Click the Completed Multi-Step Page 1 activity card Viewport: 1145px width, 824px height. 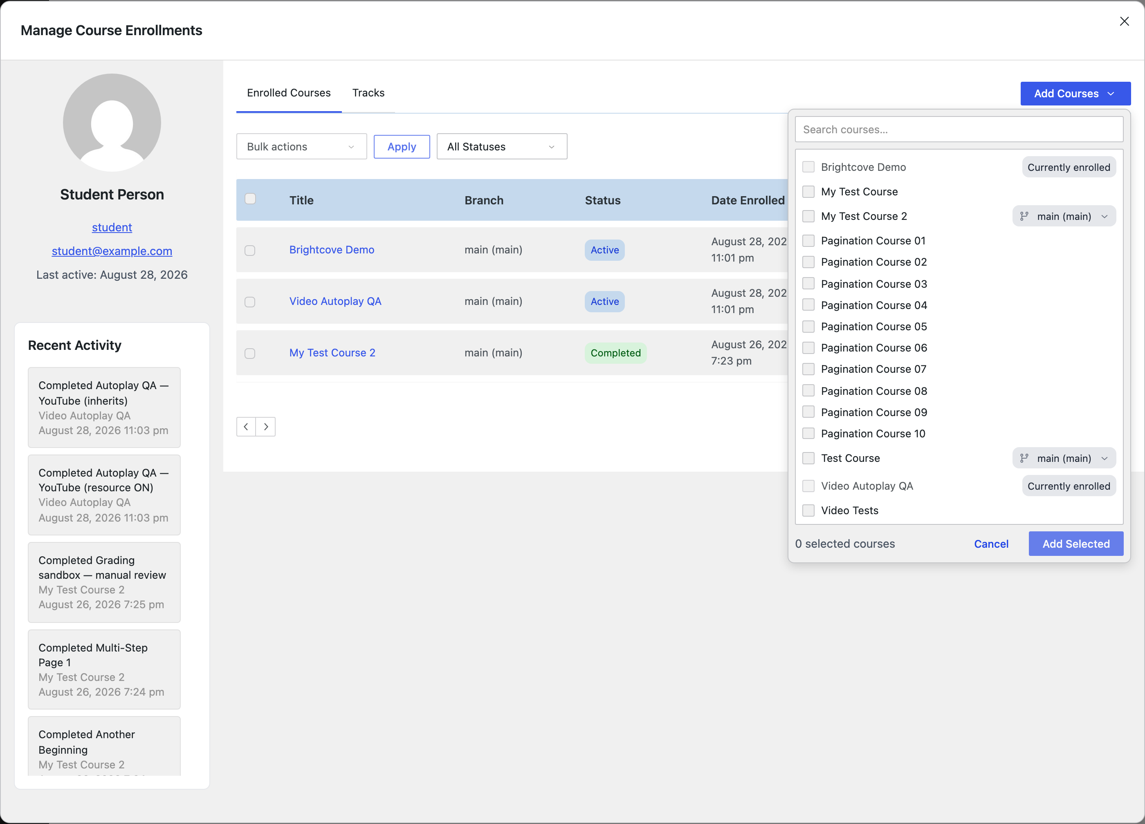click(104, 669)
